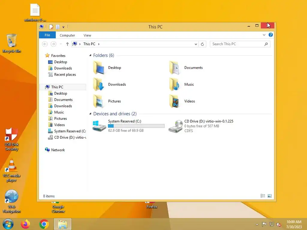Viewport: 307px width, 230px height.
Task: Expand the ribbon using the chevron
Action: pyautogui.click(x=264, y=35)
